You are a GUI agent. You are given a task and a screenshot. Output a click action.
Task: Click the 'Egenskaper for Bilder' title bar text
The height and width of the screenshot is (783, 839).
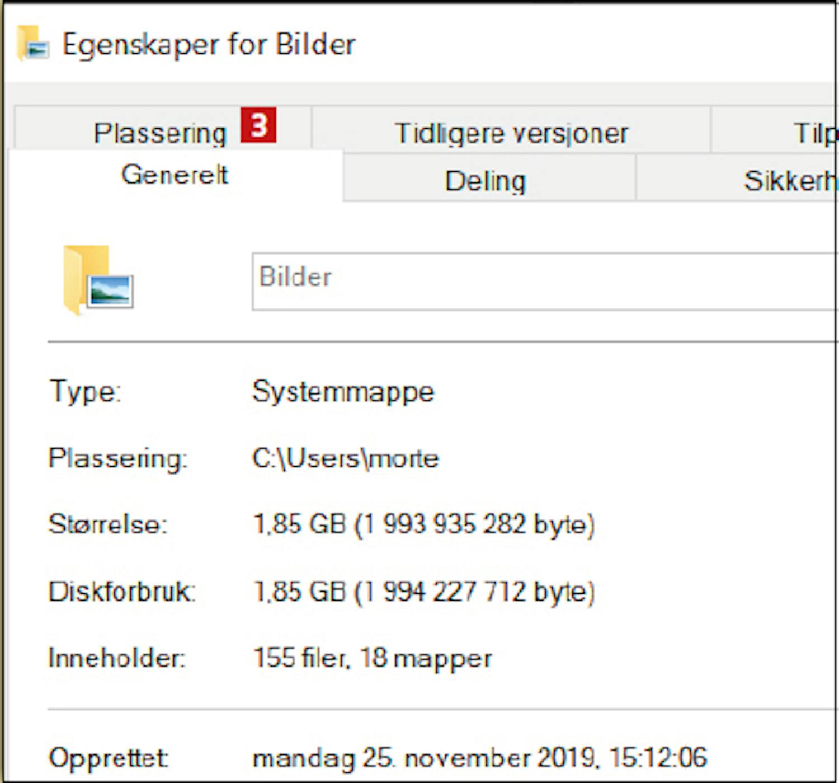(209, 44)
